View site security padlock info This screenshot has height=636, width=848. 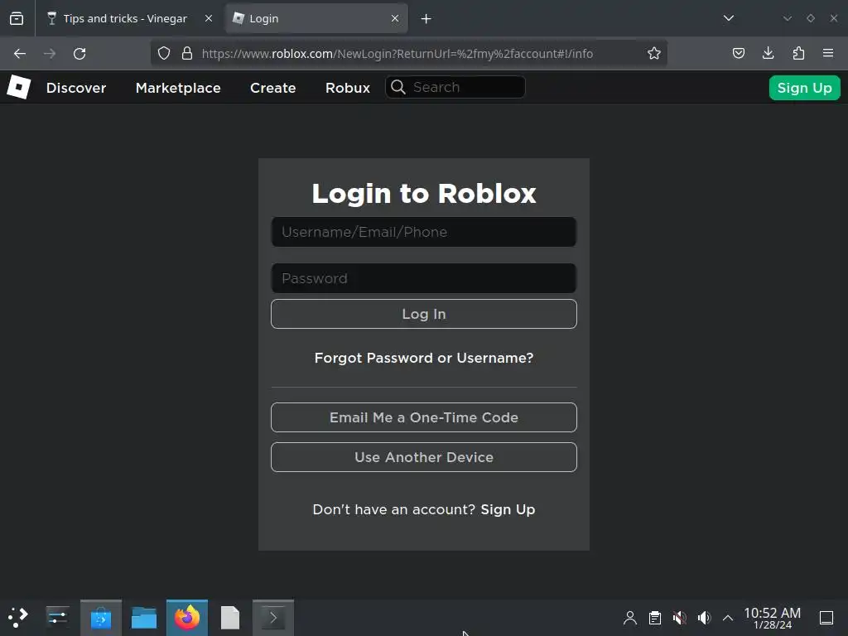point(187,53)
